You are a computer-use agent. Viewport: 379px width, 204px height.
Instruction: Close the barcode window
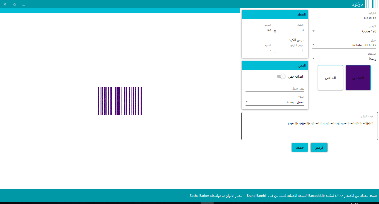pos(5,4)
